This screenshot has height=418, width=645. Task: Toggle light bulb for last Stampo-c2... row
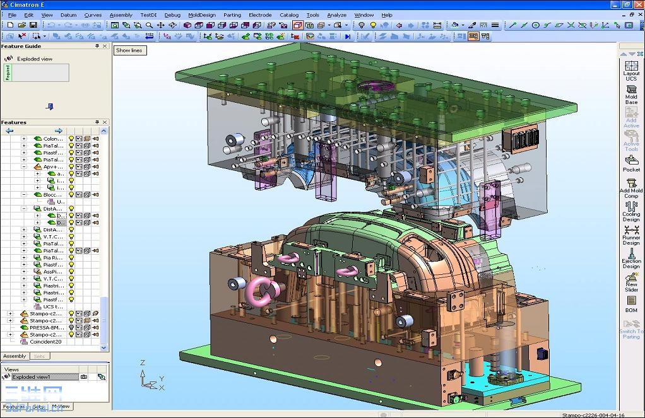click(71, 335)
